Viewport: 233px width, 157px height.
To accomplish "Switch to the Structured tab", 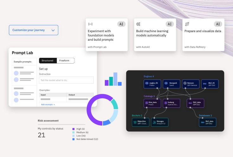I will click(x=48, y=61).
